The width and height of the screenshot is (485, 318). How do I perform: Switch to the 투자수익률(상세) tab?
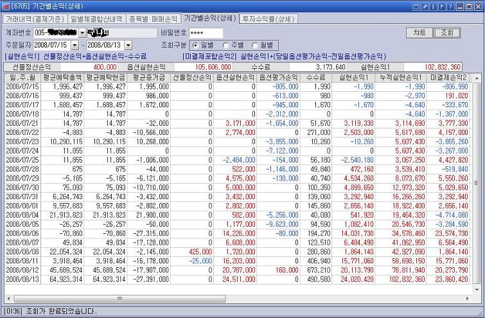[268, 19]
